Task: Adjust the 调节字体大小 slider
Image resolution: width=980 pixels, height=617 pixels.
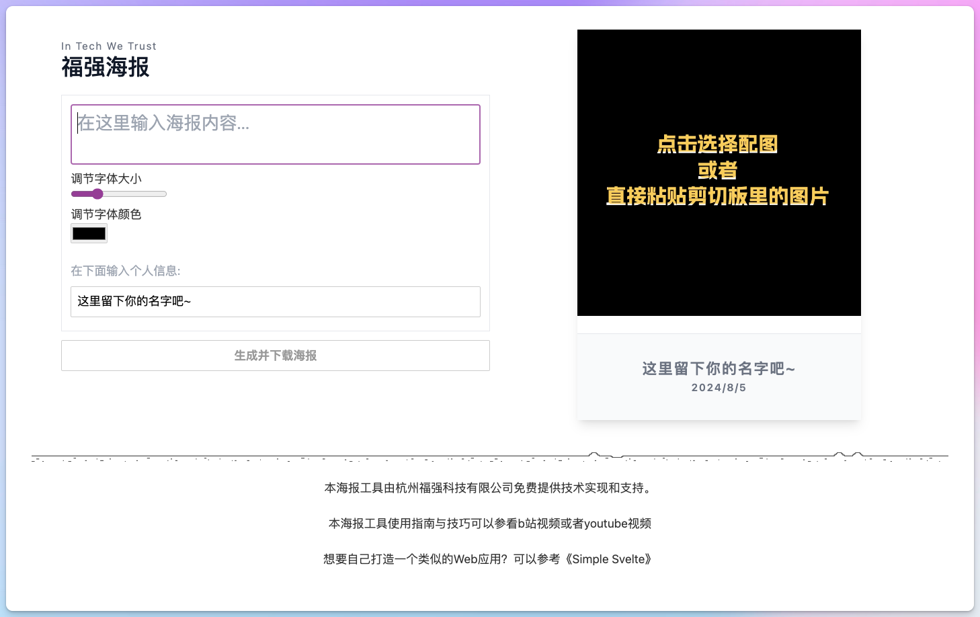Action: pyautogui.click(x=118, y=194)
